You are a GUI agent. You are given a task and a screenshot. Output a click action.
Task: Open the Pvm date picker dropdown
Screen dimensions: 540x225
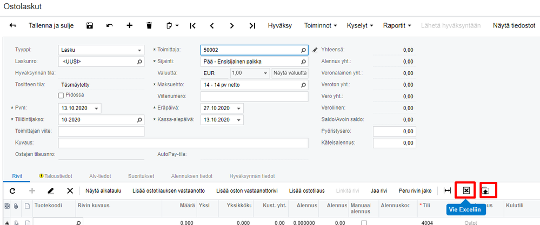click(96, 108)
